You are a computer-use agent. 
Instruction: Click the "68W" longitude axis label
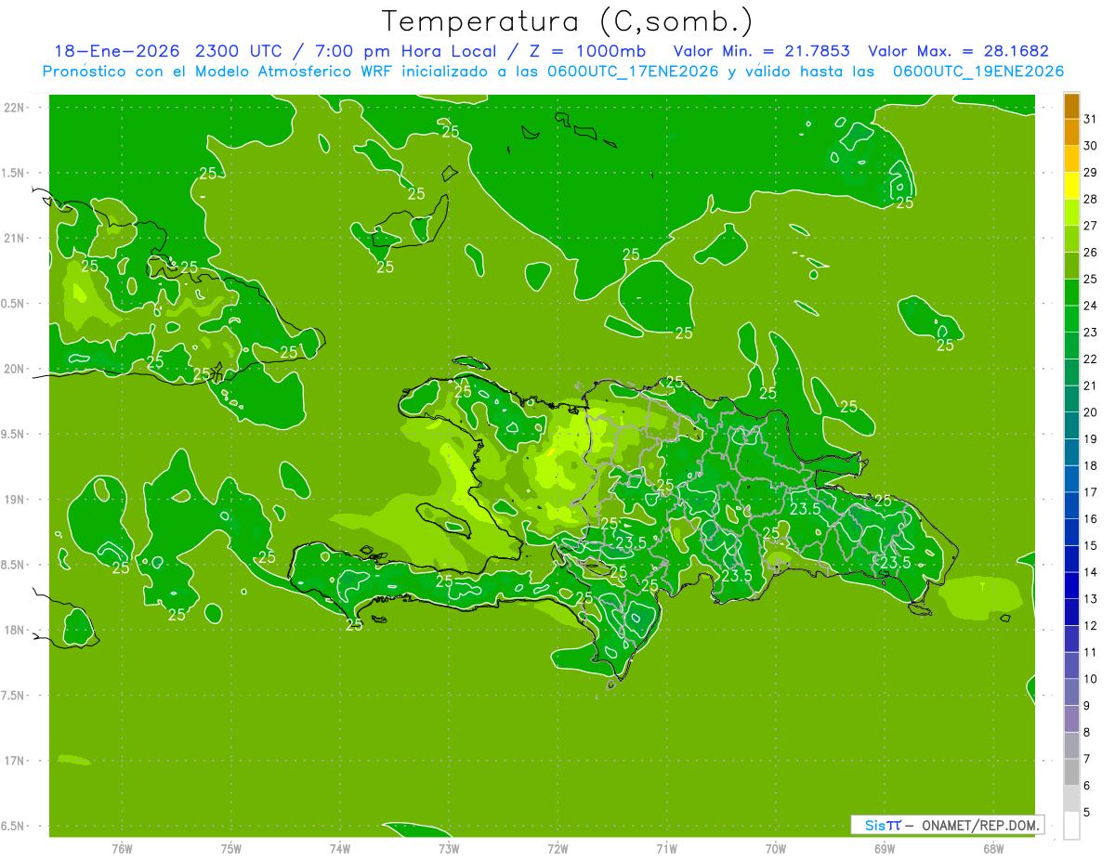993,848
